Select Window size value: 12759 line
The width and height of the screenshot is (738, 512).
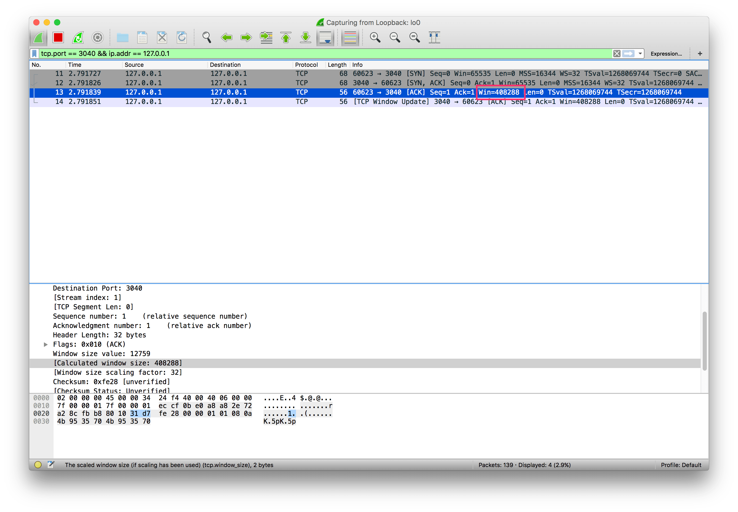[365, 354]
